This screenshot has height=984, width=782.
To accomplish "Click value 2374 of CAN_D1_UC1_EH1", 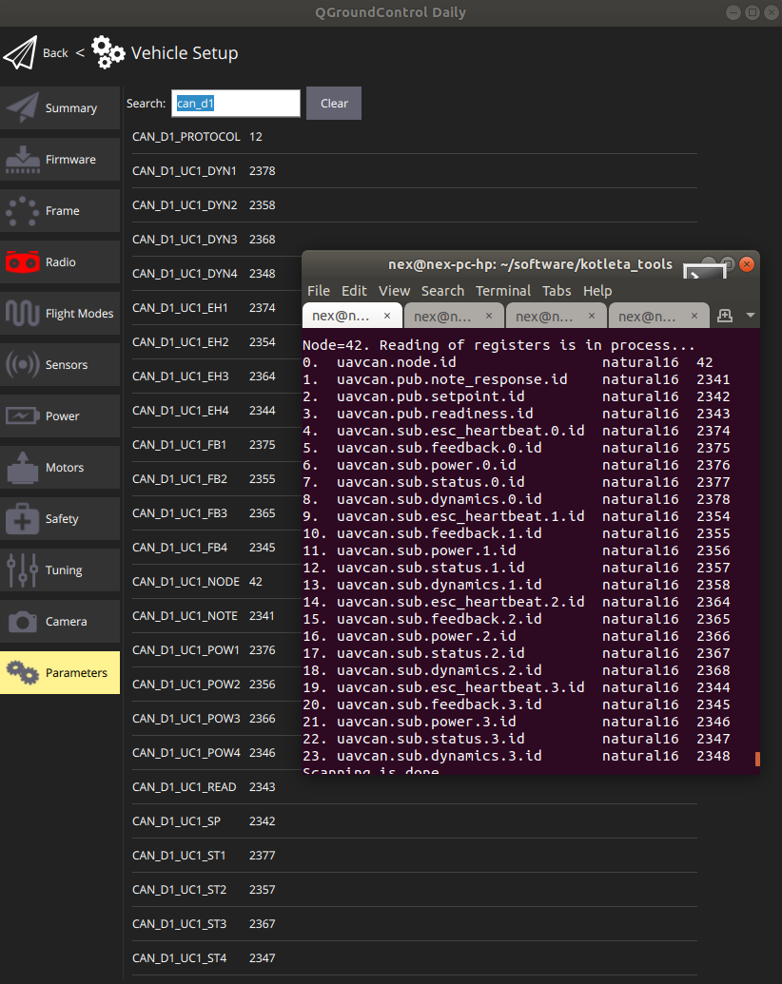I will coord(262,307).
